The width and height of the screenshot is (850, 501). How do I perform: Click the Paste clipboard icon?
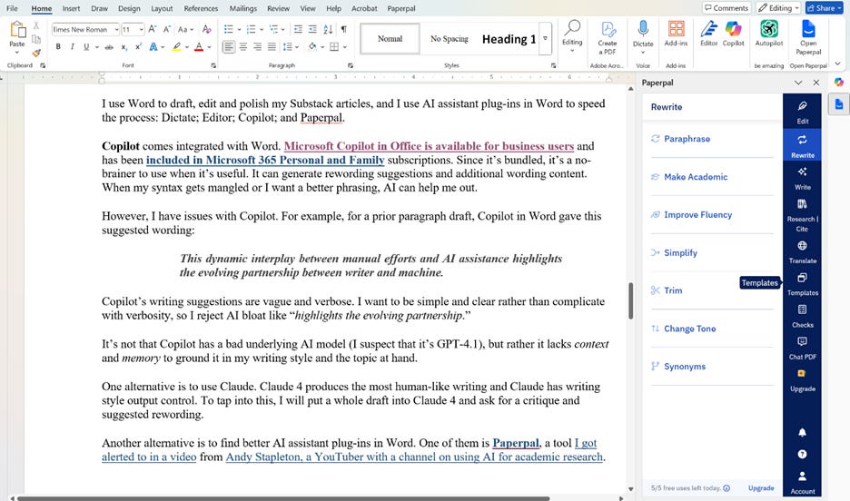coord(17,30)
